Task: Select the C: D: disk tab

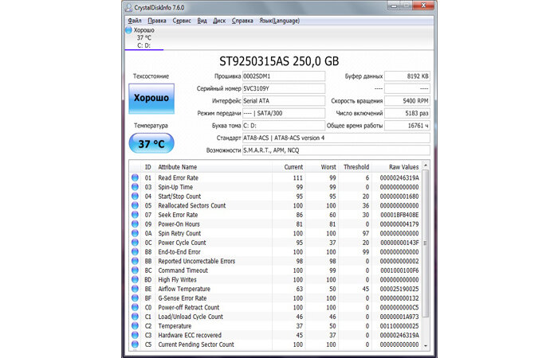Action: (x=144, y=38)
